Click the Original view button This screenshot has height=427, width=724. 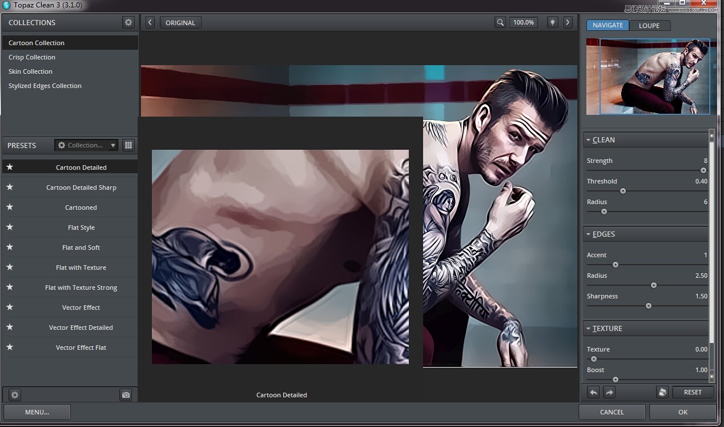[180, 23]
